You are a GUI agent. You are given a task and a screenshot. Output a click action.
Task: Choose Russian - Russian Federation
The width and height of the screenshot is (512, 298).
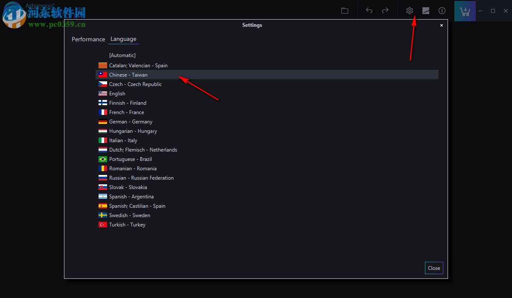pyautogui.click(x=267, y=178)
